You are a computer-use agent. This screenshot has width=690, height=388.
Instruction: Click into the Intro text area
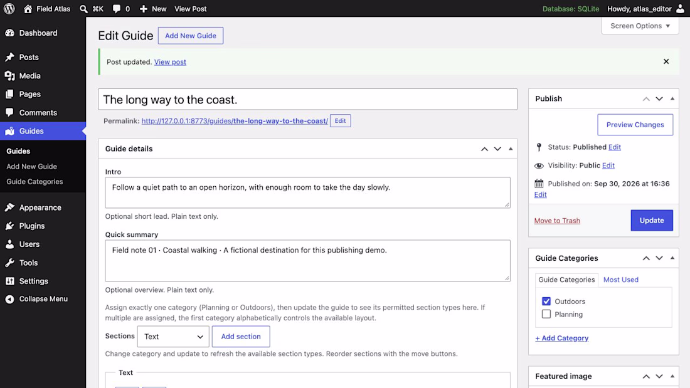click(x=307, y=192)
